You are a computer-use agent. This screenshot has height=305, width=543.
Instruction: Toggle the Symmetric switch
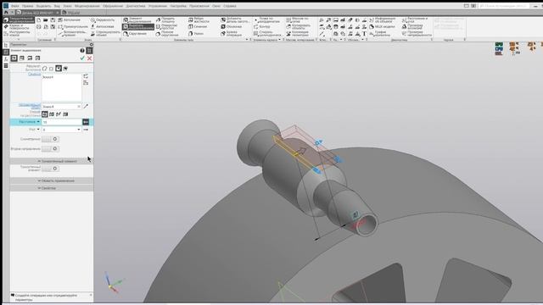(51, 139)
